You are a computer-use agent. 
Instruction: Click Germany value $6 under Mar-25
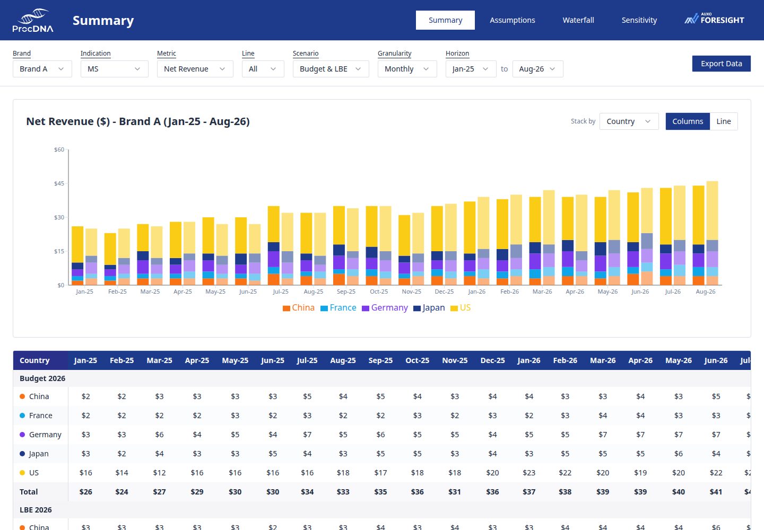[x=159, y=435]
